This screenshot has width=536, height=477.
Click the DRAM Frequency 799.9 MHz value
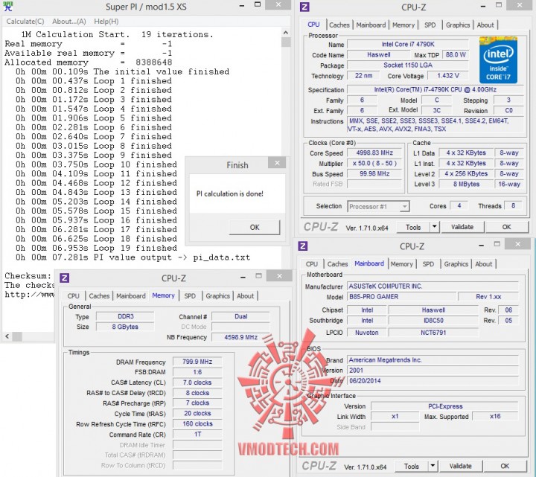tap(197, 362)
